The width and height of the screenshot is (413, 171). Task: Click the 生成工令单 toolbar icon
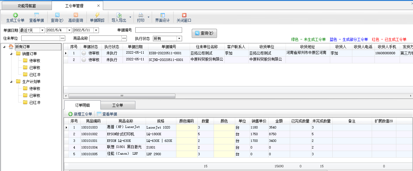click(x=15, y=15)
